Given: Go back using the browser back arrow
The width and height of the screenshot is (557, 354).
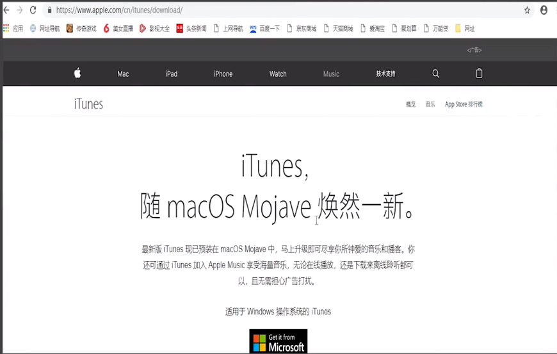Looking at the screenshot, I should 6,10.
